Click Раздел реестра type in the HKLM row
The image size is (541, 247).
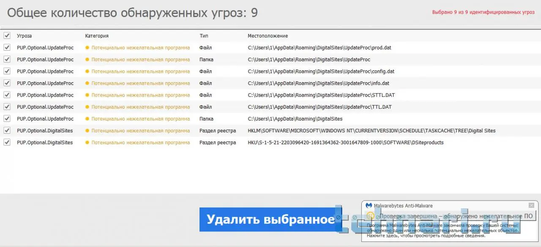point(218,131)
